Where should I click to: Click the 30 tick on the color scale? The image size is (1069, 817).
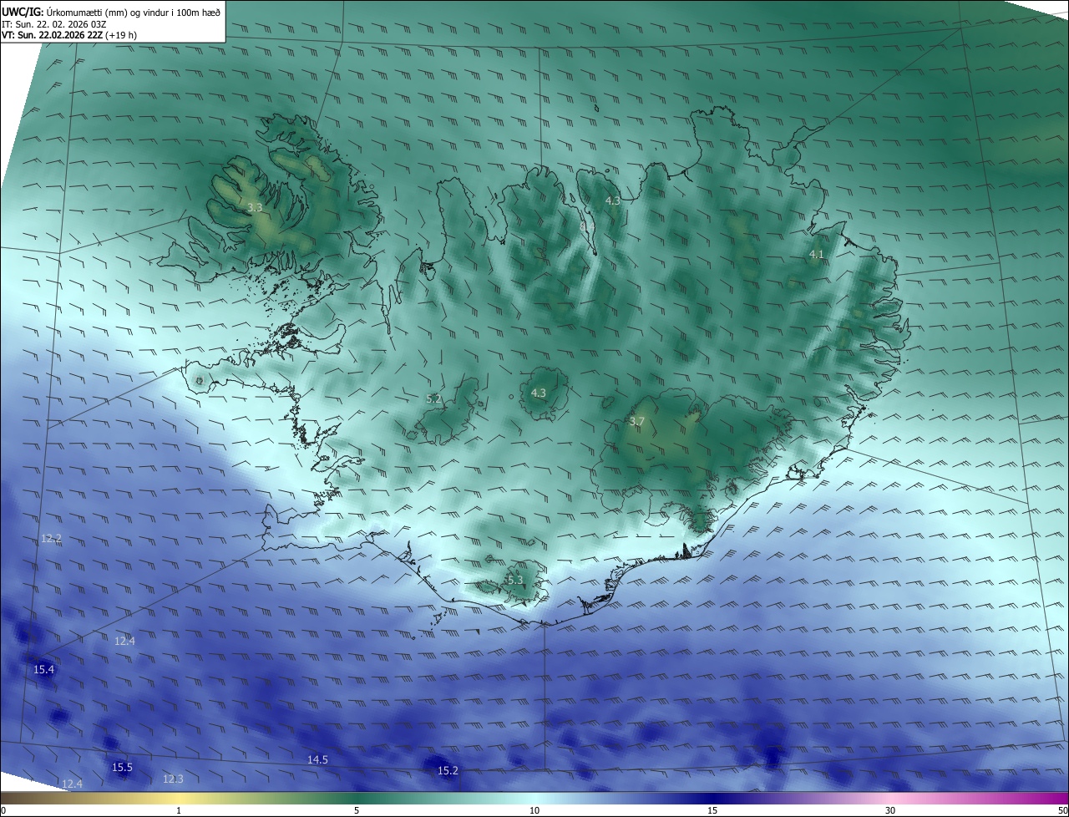(890, 810)
